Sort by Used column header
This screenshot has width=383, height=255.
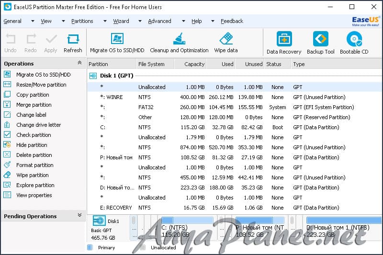[221, 64]
